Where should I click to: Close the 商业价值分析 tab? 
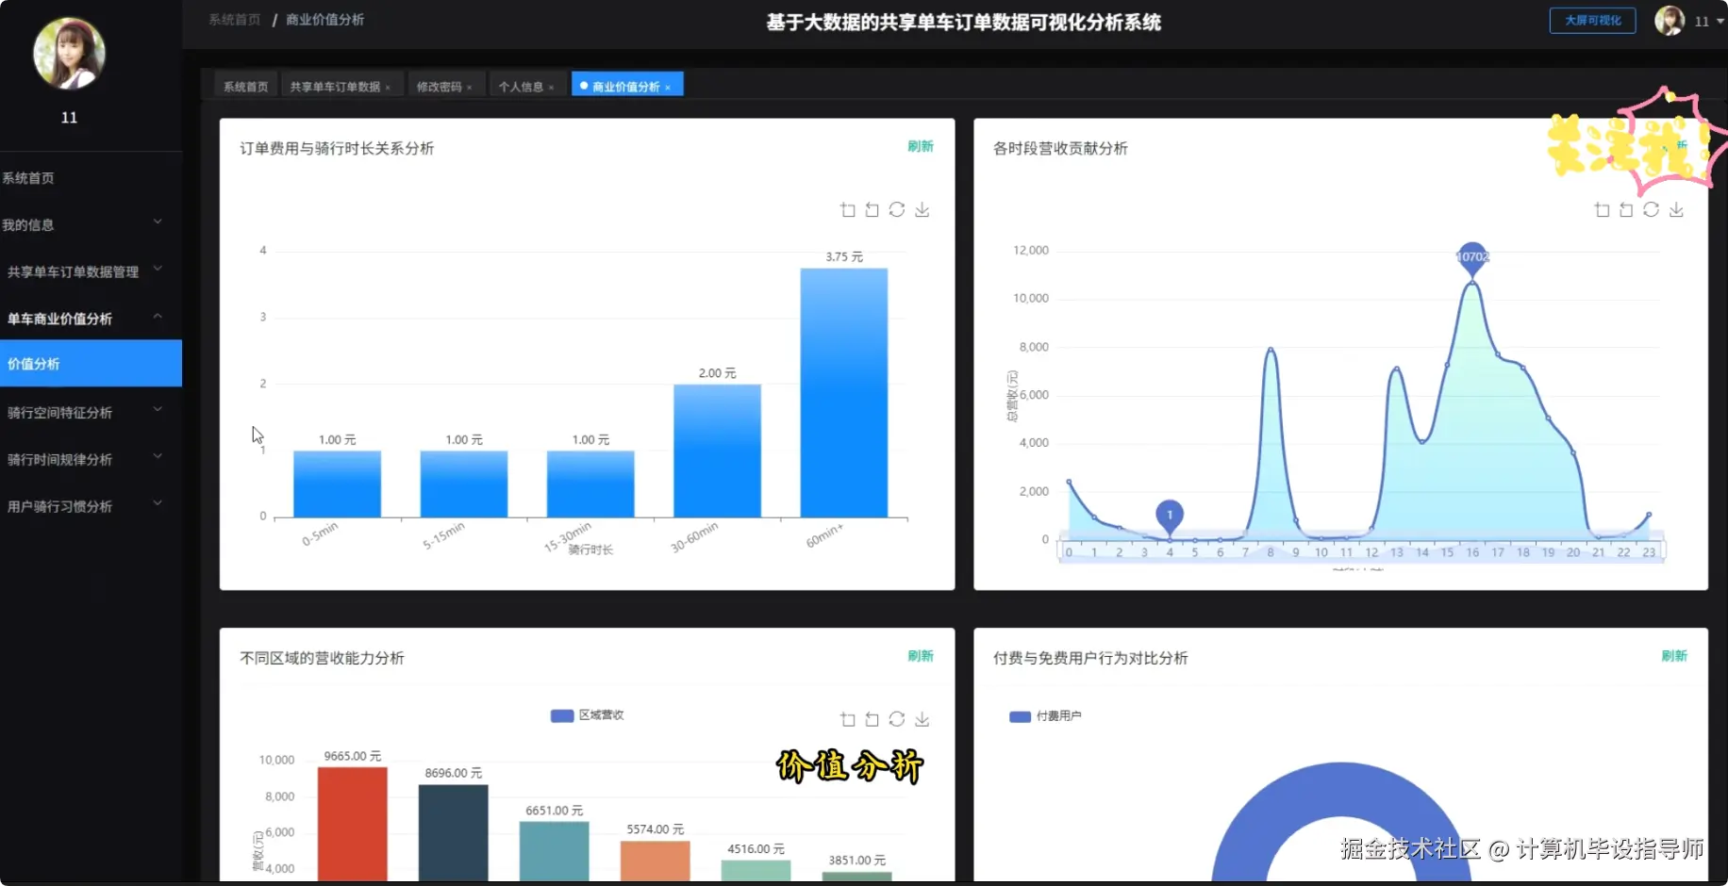tap(668, 88)
